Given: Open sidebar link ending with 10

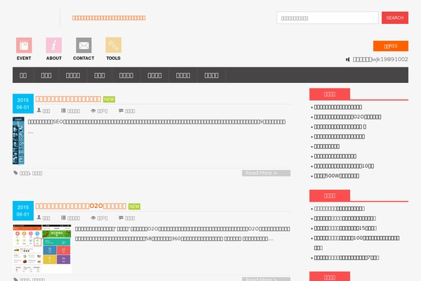Looking at the screenshot, I should [344, 166].
